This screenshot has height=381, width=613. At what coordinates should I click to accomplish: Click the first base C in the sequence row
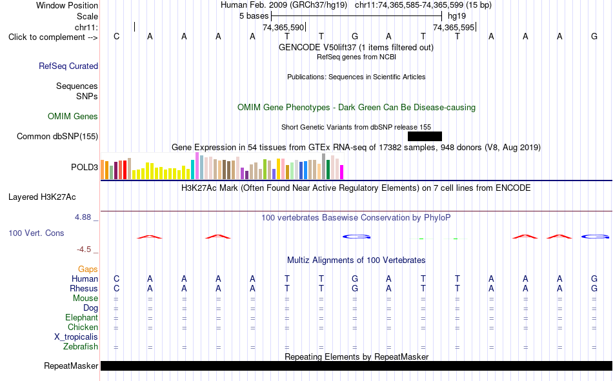117,36
